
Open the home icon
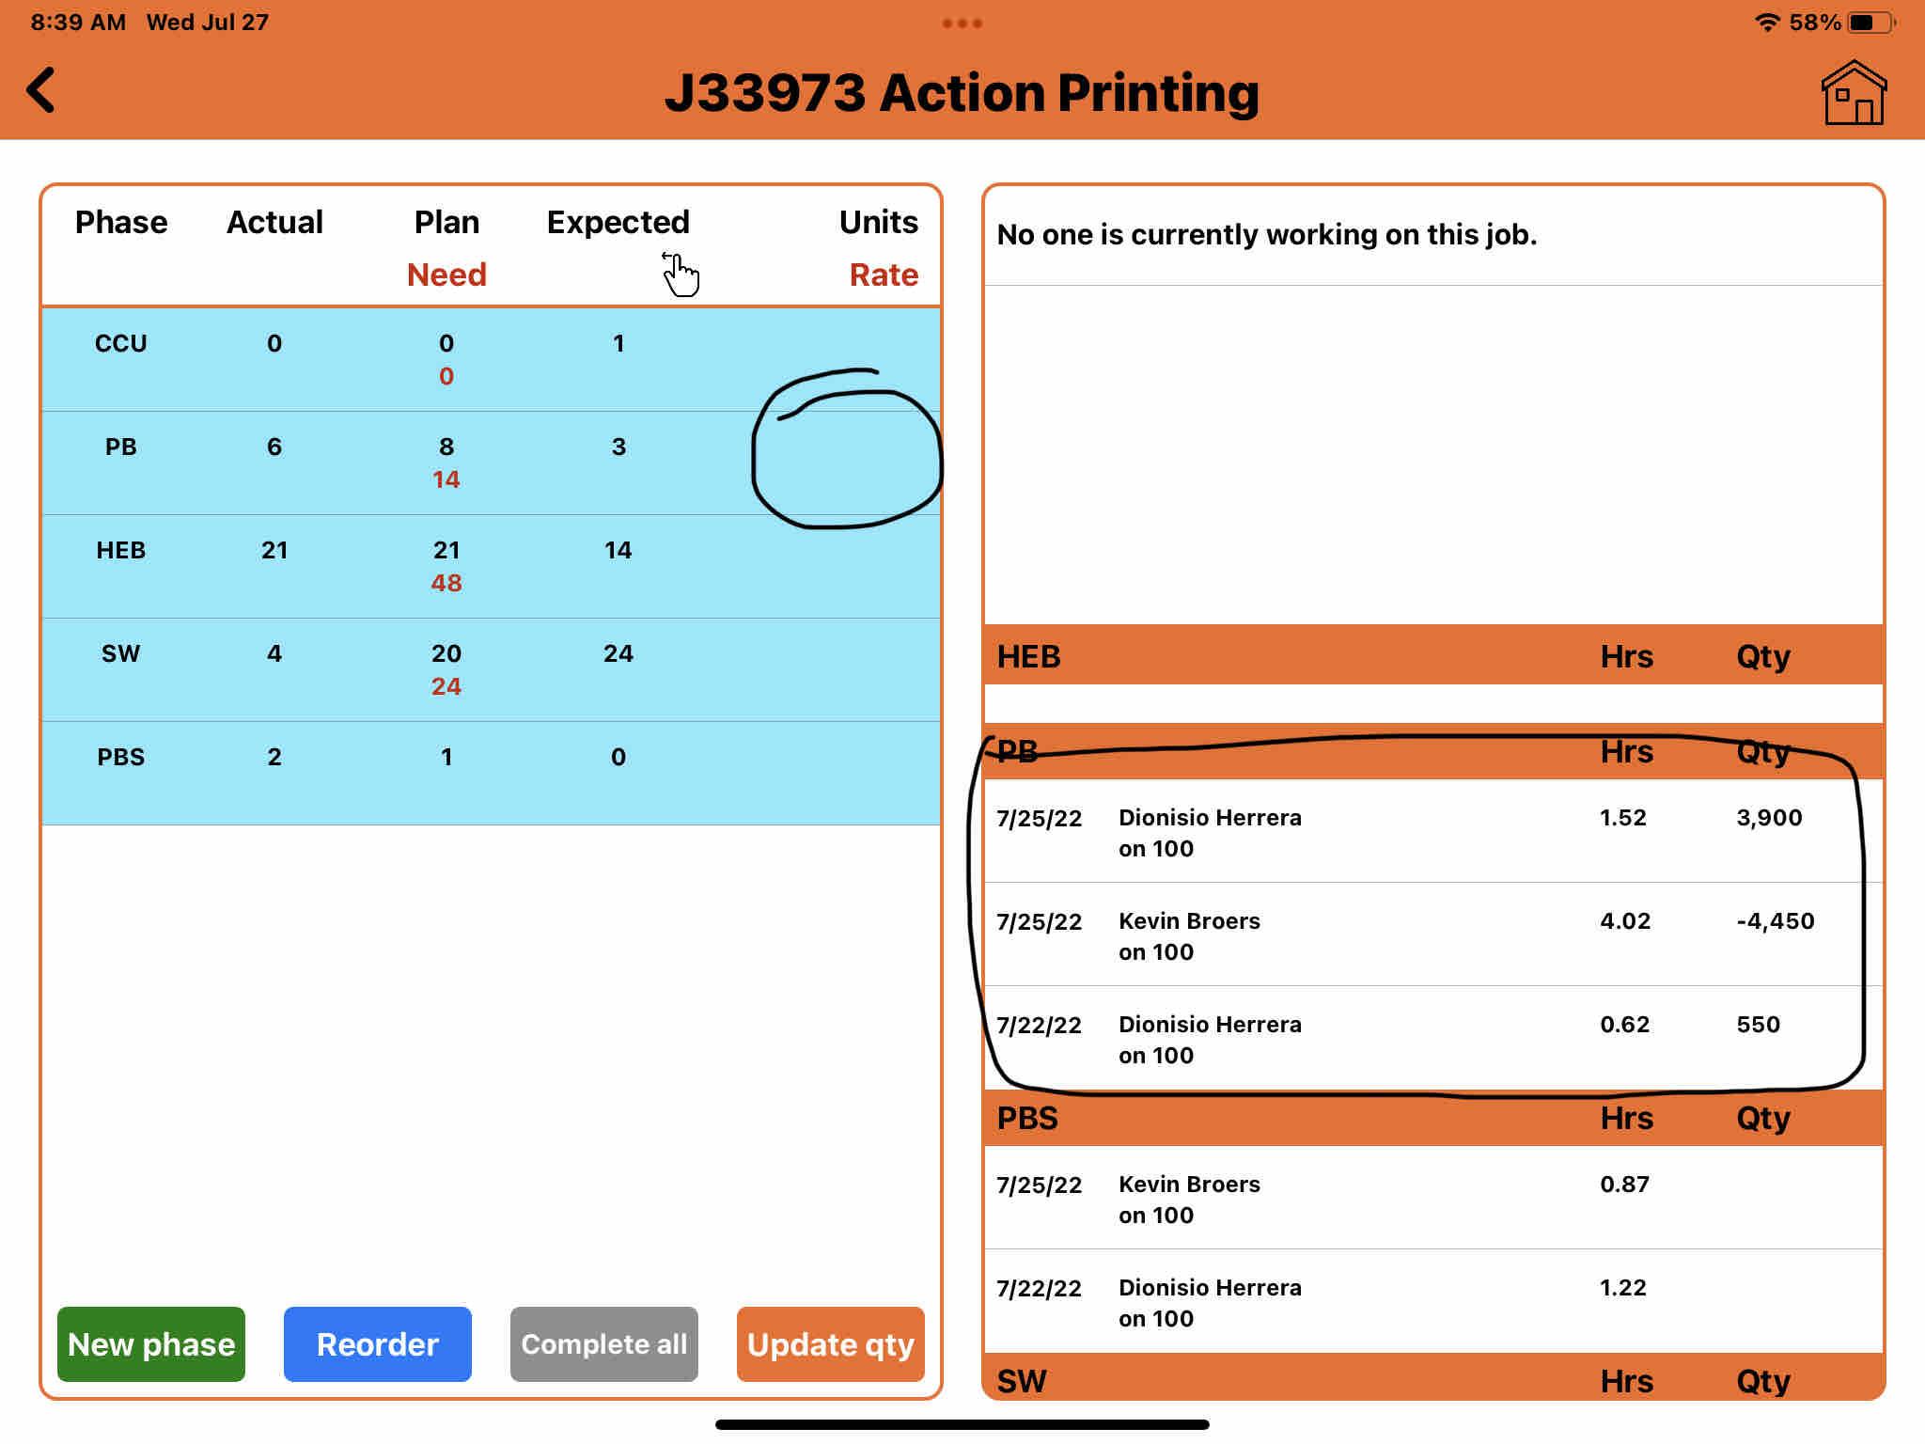1853,93
